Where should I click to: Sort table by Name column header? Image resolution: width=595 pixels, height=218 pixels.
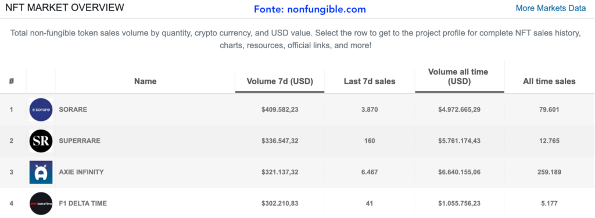pos(145,81)
